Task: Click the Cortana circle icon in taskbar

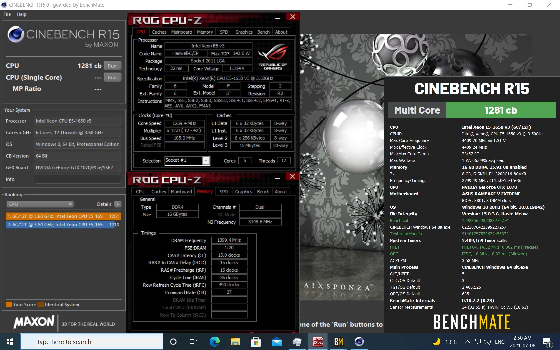Action: [173, 342]
